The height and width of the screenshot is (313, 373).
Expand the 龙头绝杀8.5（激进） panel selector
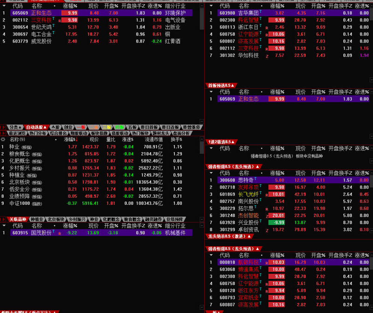[229, 236]
